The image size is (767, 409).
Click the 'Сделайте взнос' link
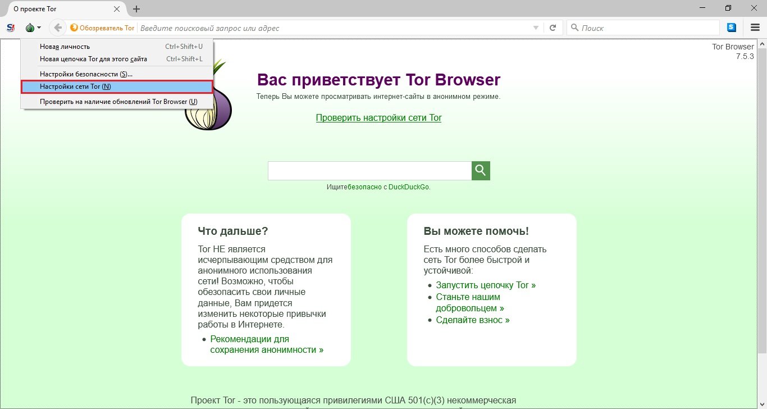click(x=473, y=320)
